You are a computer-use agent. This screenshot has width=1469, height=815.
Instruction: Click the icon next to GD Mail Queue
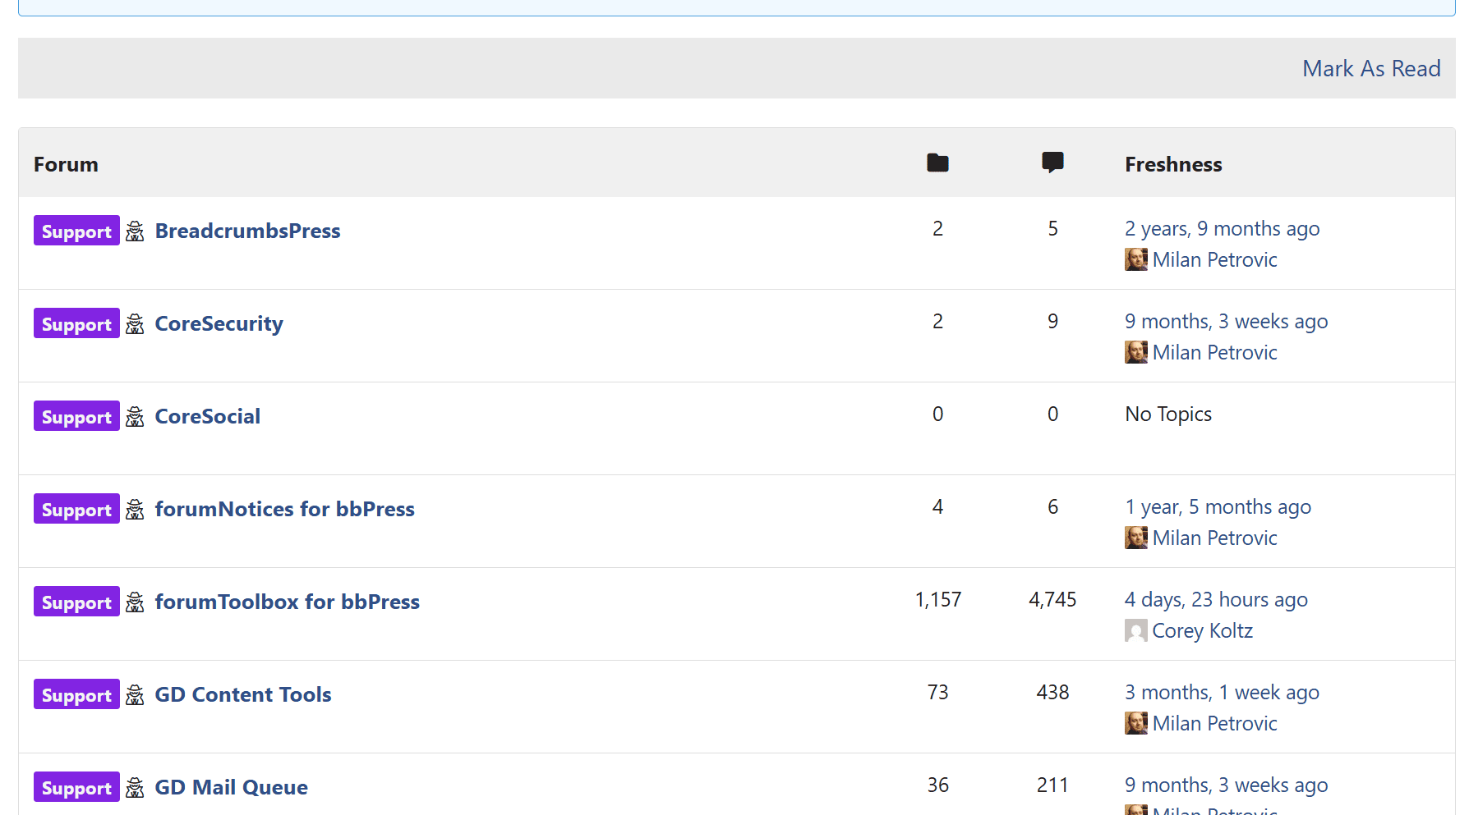[x=135, y=787]
